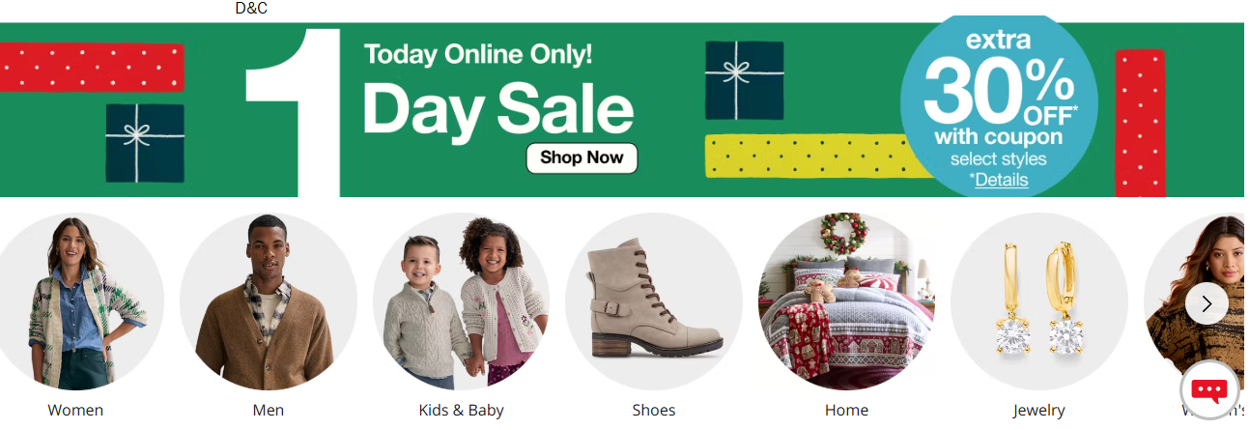
Task: Open the Shoes category boot image
Action: 654,301
